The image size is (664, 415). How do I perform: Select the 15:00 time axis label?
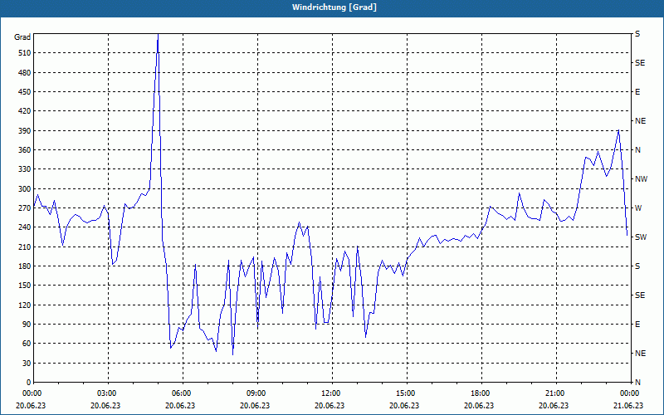(407, 393)
